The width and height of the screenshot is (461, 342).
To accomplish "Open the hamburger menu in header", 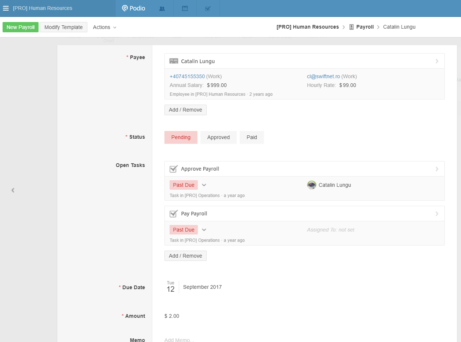I will click(x=6, y=8).
